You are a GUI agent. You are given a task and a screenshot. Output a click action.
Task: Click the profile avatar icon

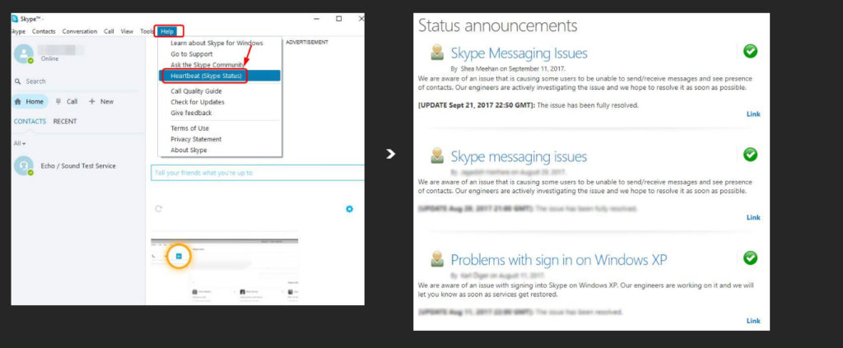click(23, 53)
